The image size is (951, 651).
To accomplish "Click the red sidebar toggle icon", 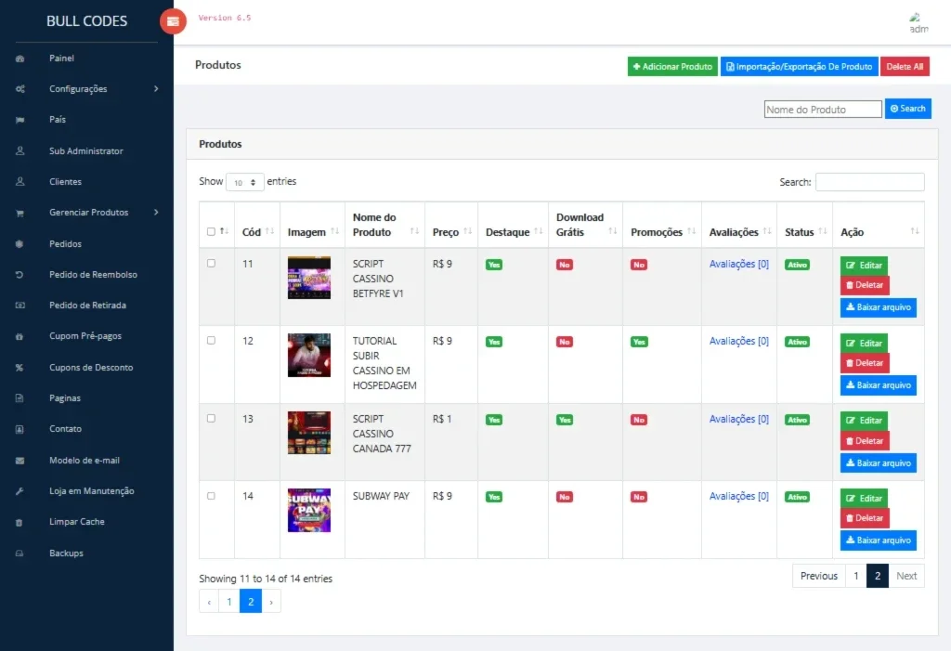I will (x=173, y=22).
